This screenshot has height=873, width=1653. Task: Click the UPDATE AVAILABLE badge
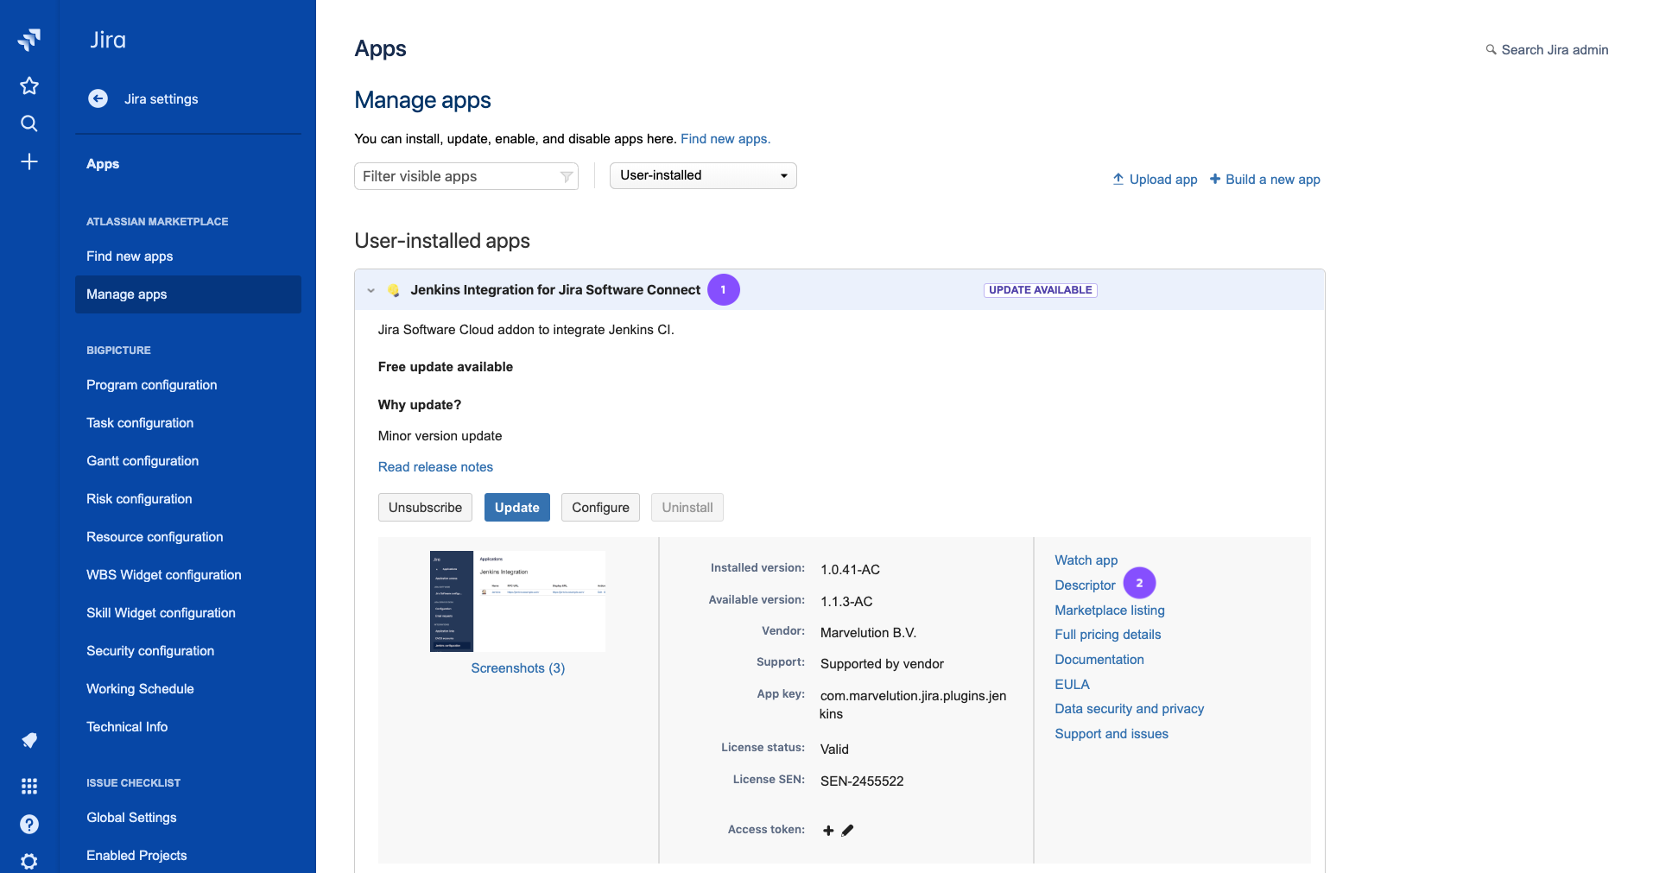pyautogui.click(x=1041, y=290)
